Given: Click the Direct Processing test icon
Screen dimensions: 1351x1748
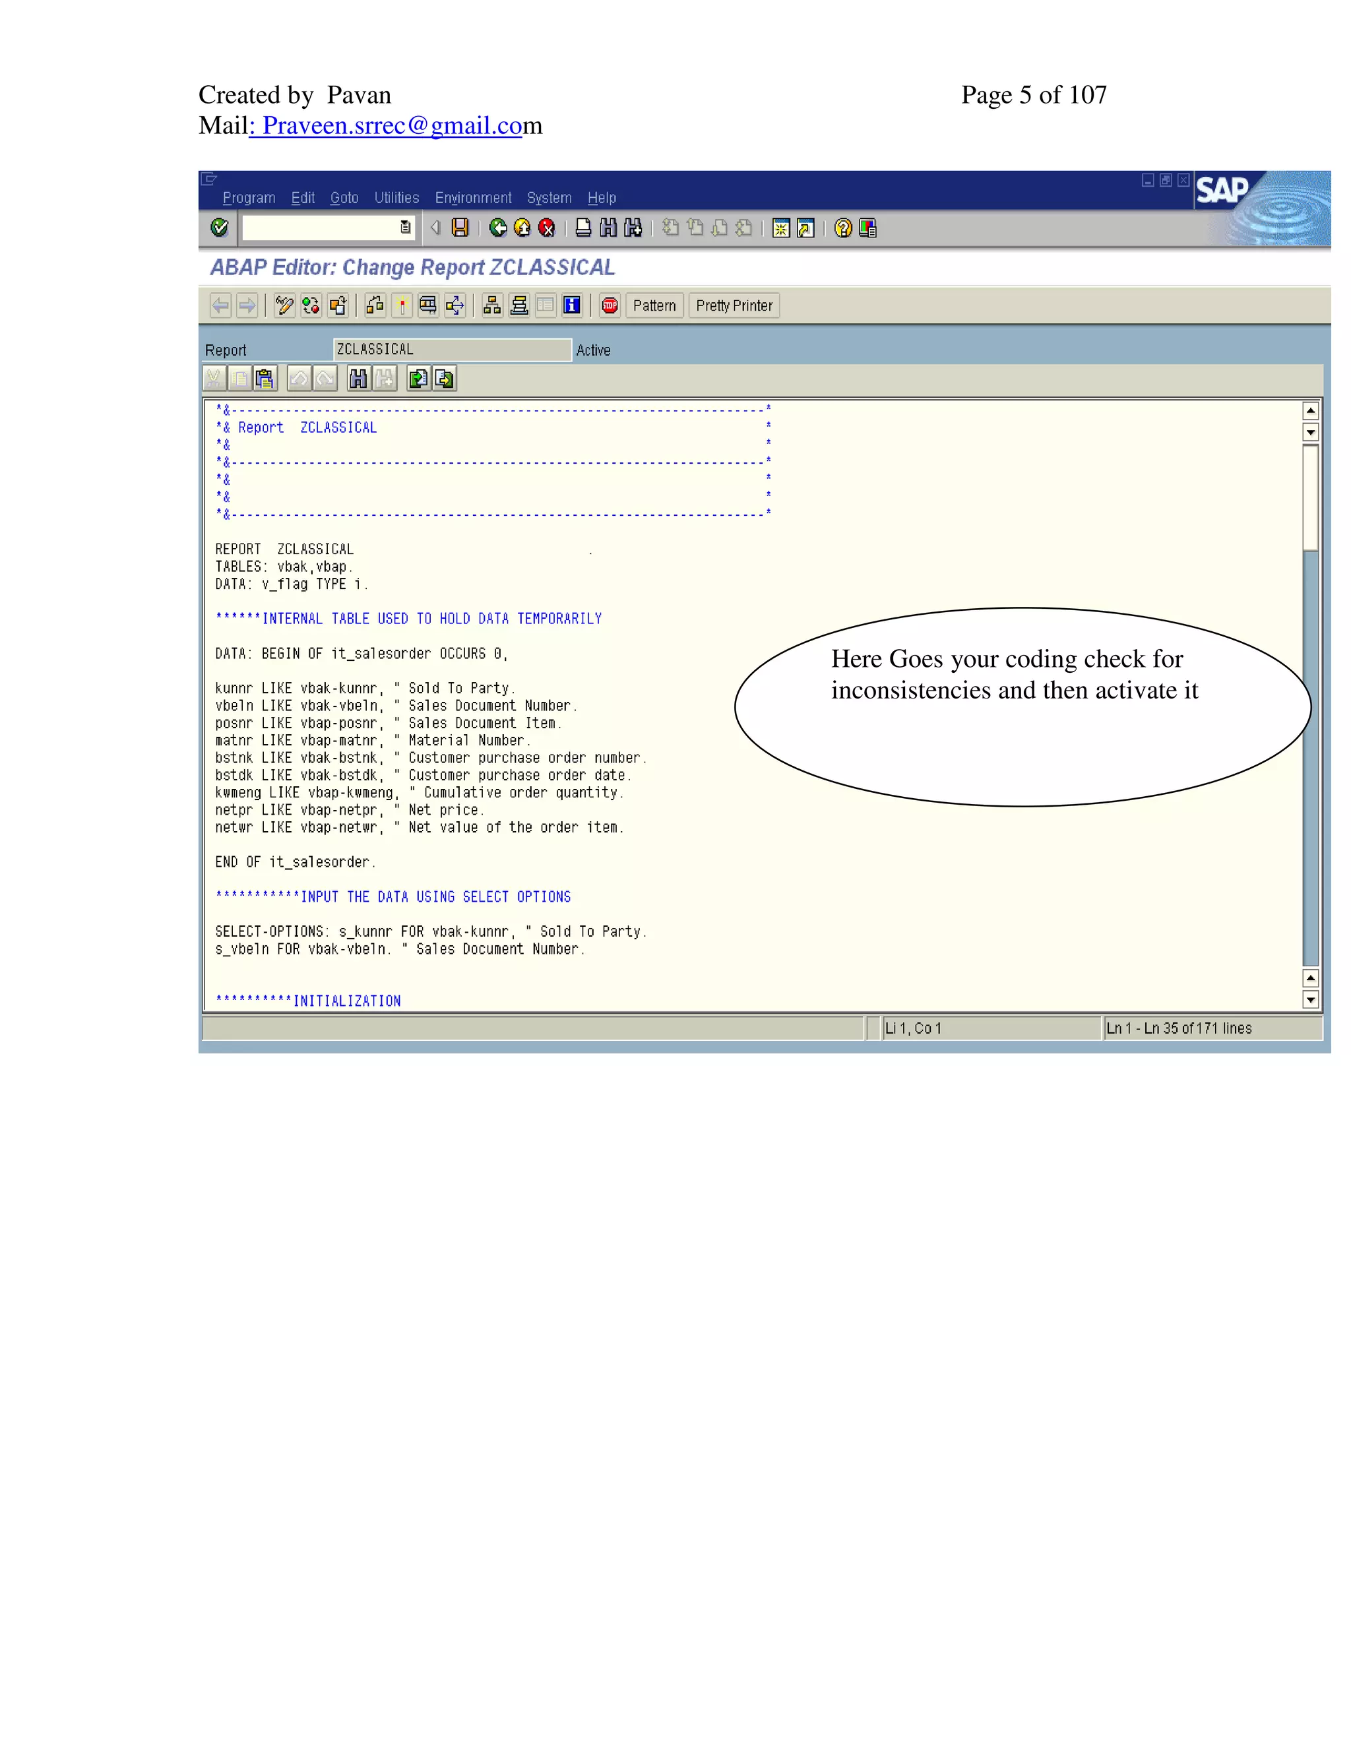Looking at the screenshot, I should click(x=428, y=306).
